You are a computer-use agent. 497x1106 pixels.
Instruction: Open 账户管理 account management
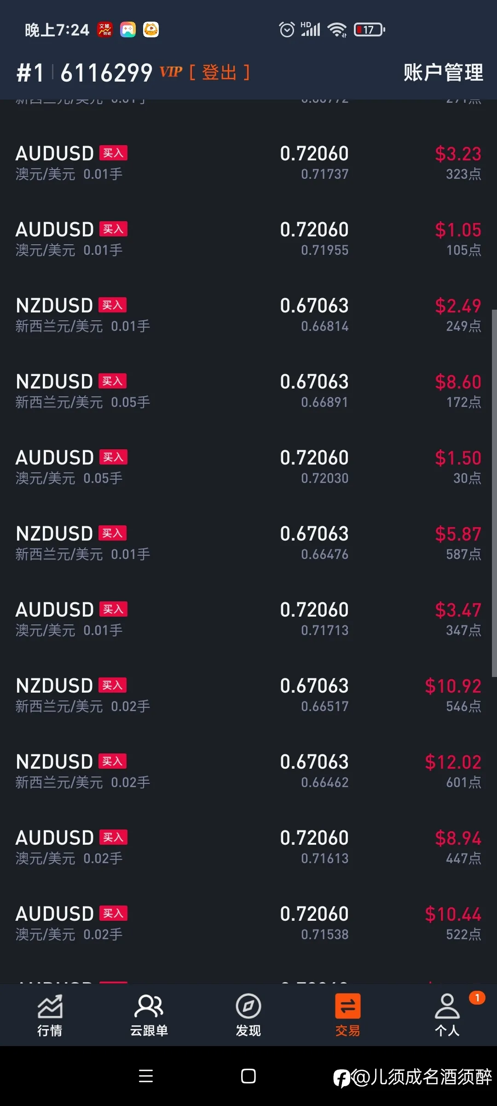(444, 72)
